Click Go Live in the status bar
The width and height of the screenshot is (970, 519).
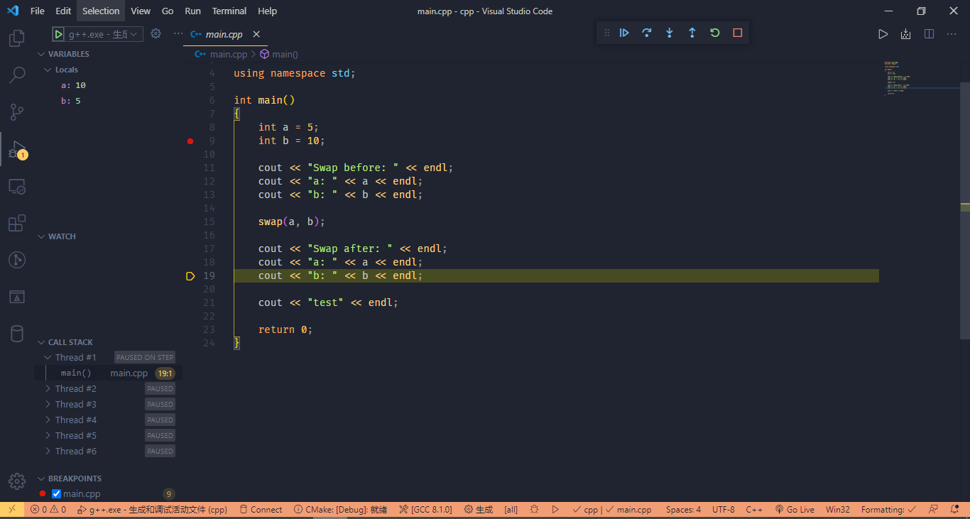click(795, 510)
